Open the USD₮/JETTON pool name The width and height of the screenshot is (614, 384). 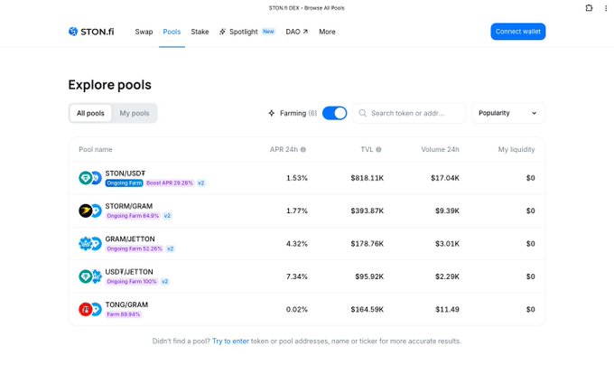pyautogui.click(x=129, y=272)
